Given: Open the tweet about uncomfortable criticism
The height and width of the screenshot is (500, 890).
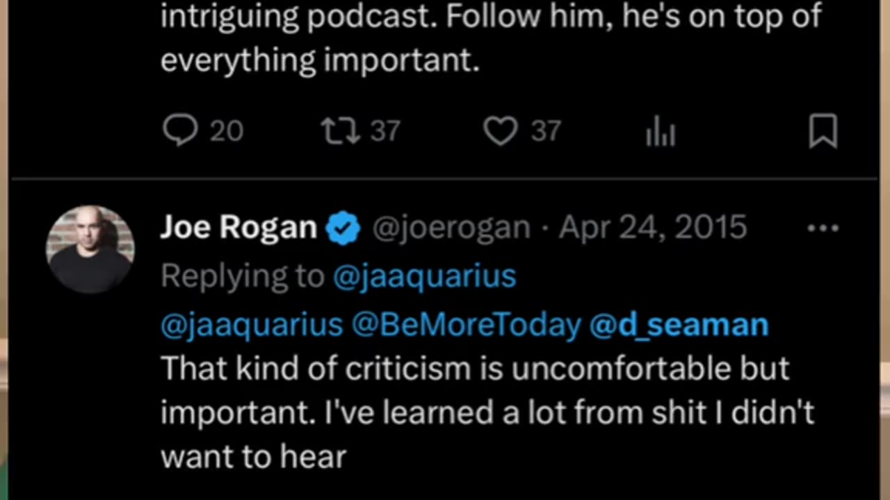Looking at the screenshot, I should pyautogui.click(x=487, y=412).
